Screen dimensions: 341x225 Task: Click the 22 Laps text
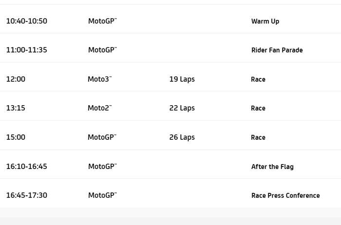click(182, 108)
